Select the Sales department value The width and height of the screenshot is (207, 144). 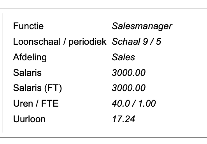click(123, 57)
